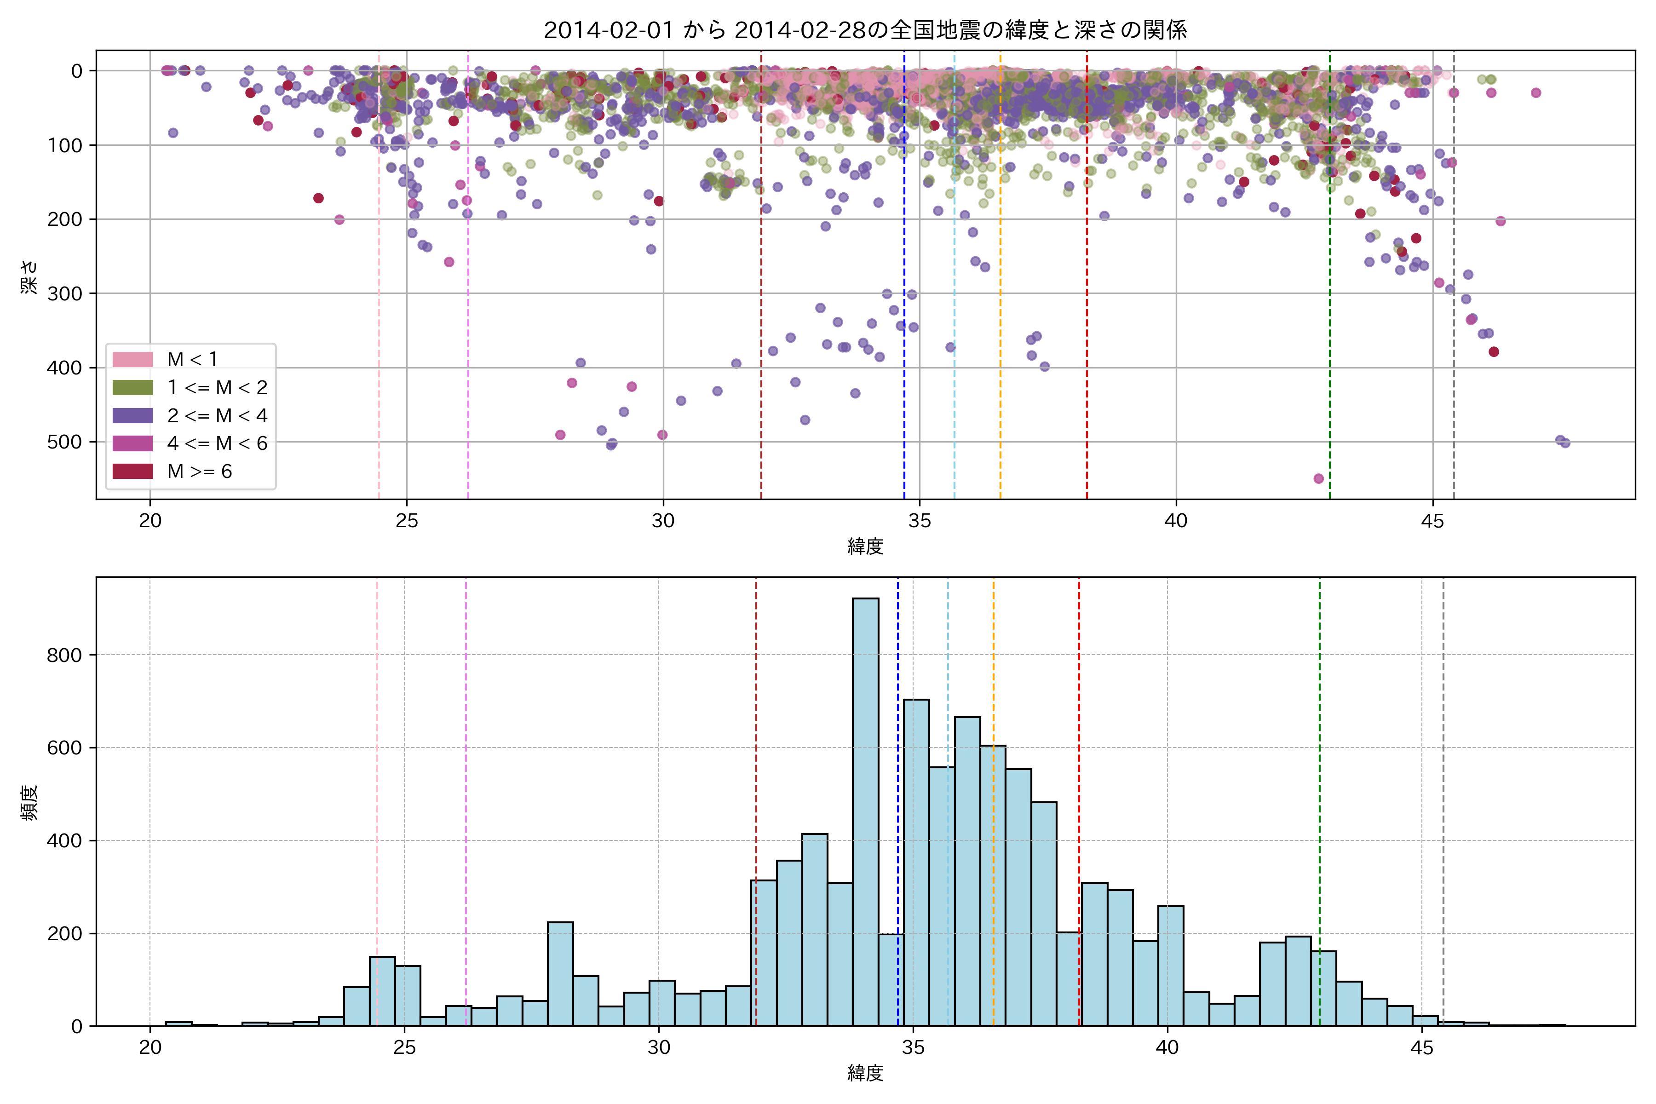1656x1104 pixels.
Task: Click the chart title at the top
Action: pos(865,29)
